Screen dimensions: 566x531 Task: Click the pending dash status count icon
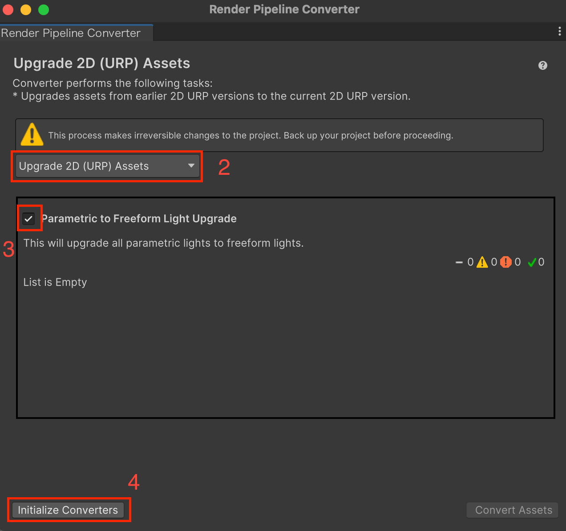pyautogui.click(x=459, y=262)
